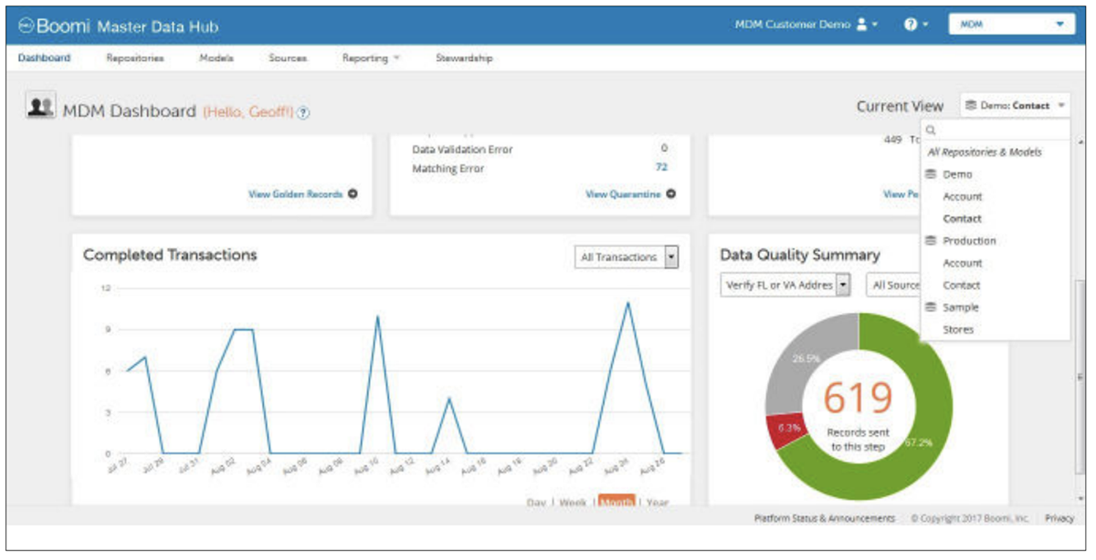Click the Production repository stack icon
The image size is (1096, 560).
pyautogui.click(x=931, y=241)
